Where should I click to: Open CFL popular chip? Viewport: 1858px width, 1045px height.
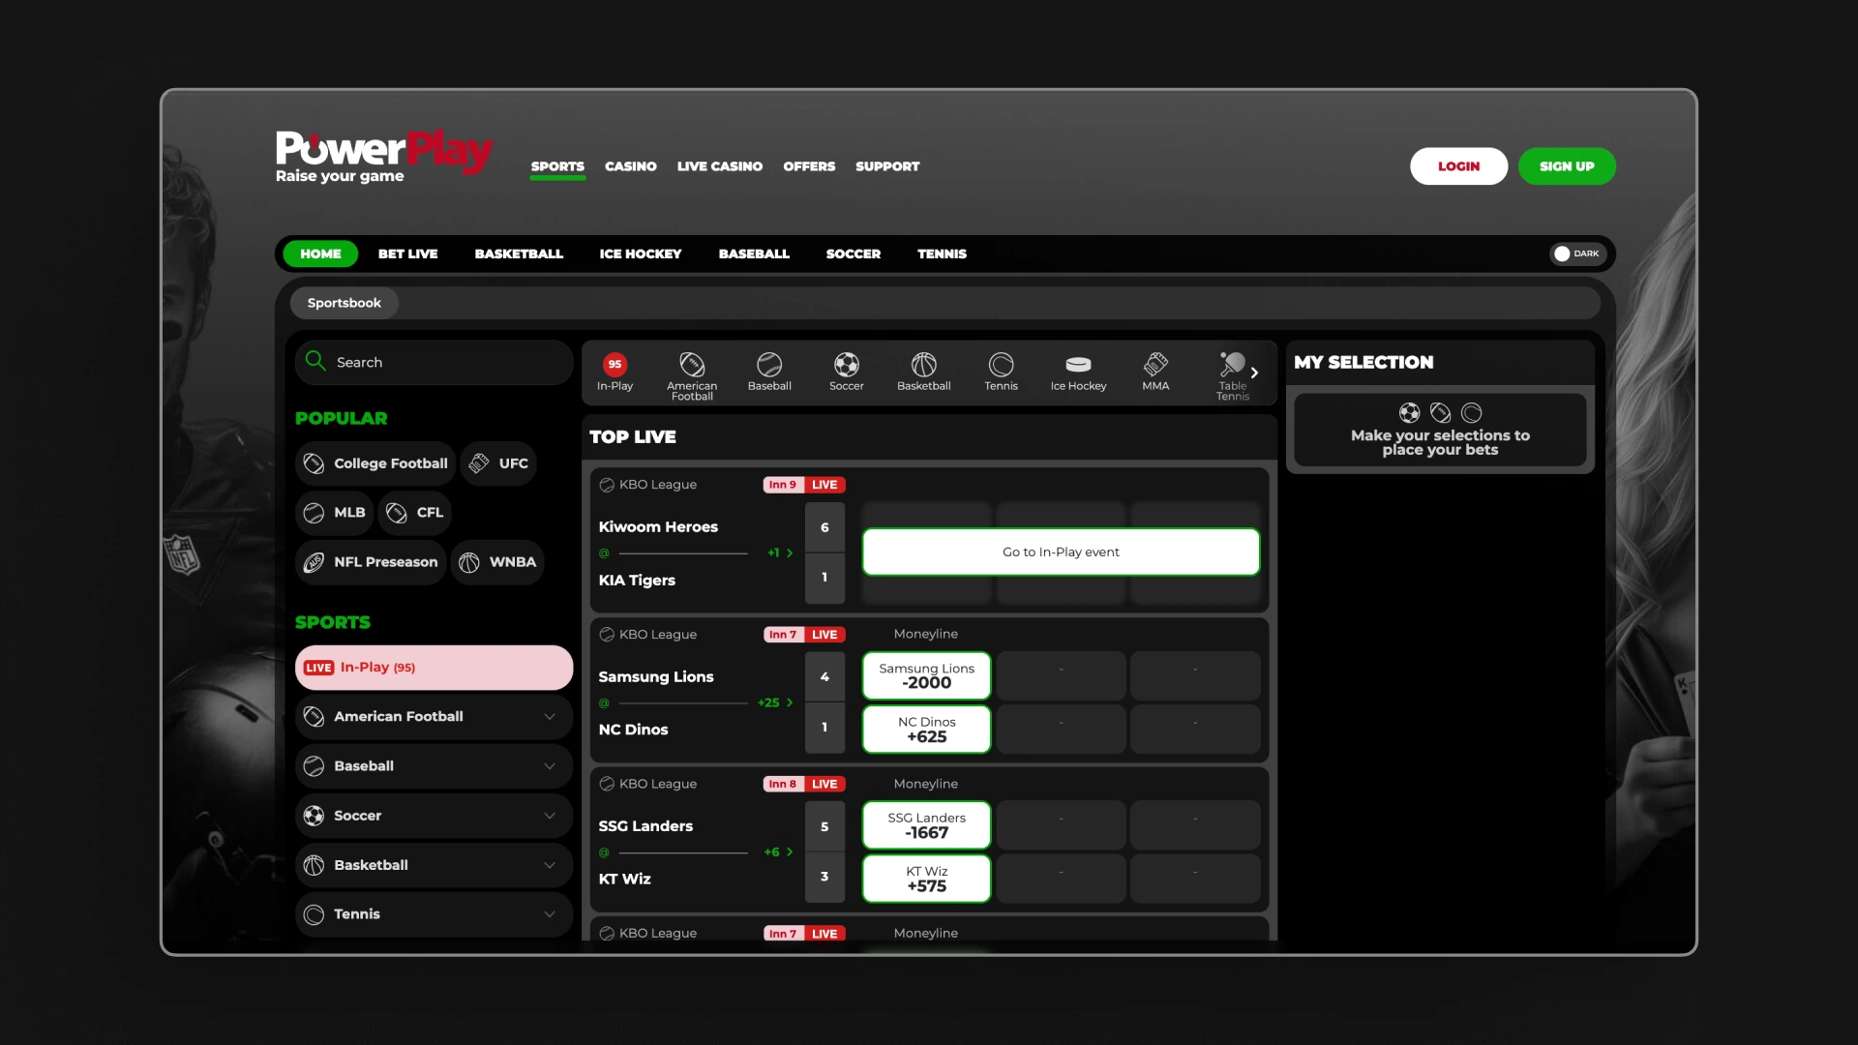point(415,513)
